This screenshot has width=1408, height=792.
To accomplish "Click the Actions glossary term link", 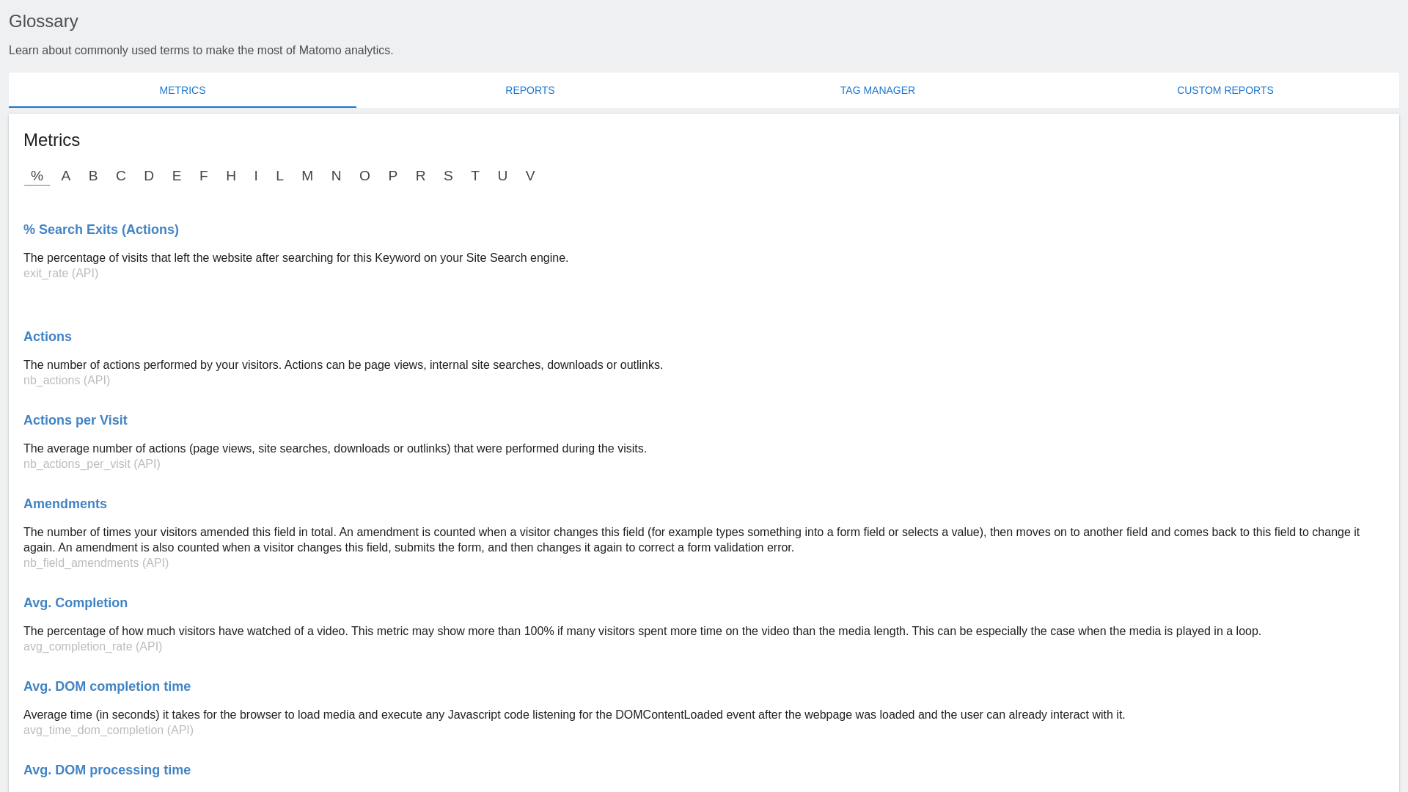I will [x=48, y=337].
